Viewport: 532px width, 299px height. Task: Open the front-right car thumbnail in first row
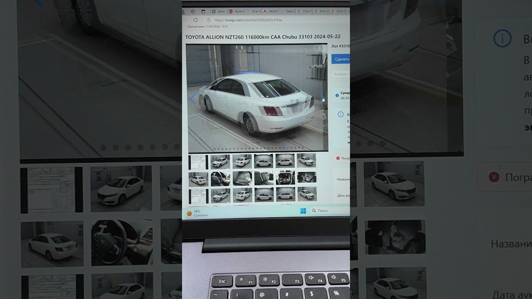[x=306, y=160]
